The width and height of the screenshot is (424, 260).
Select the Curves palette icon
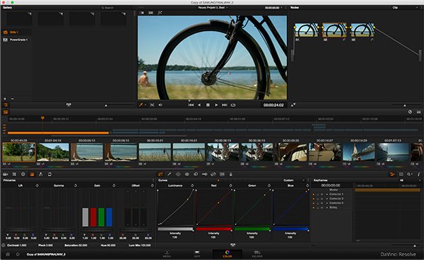point(160,175)
